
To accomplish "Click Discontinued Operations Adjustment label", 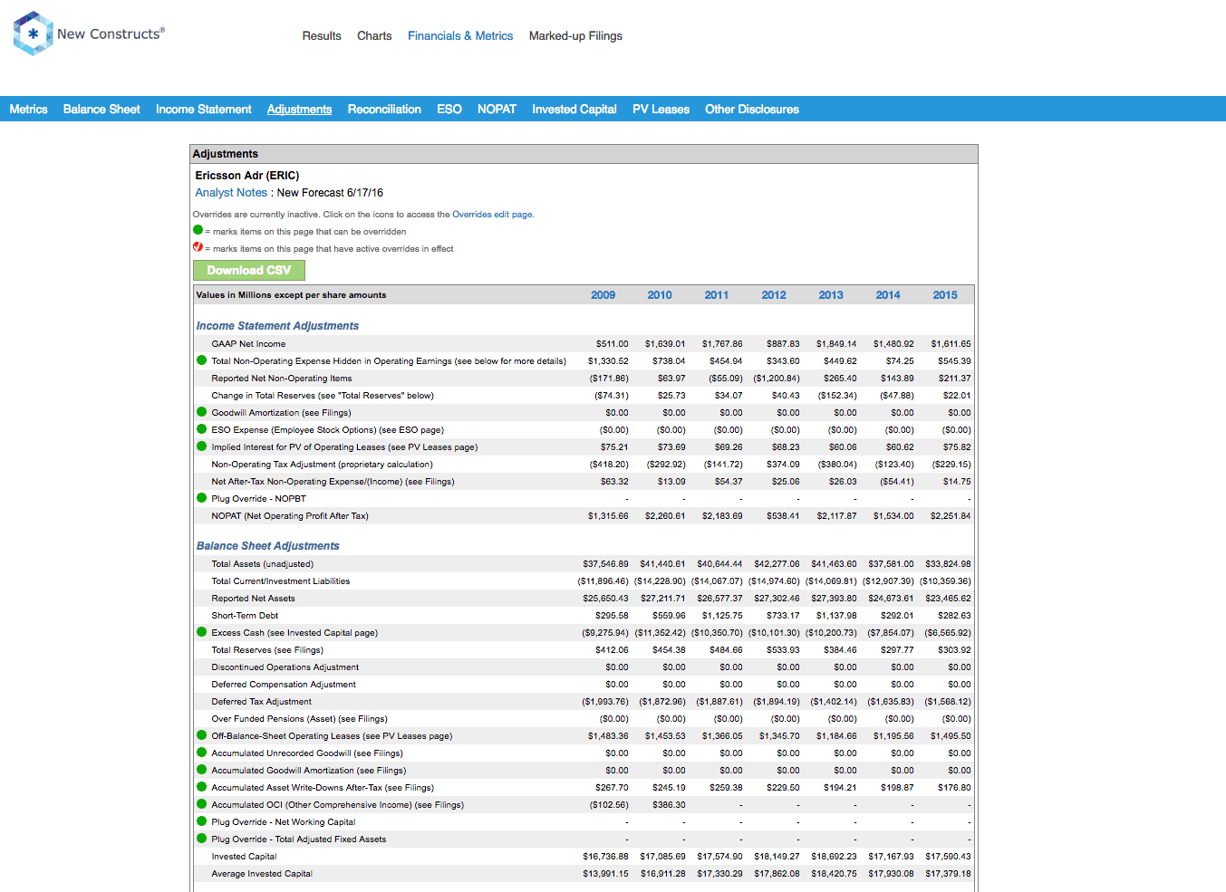I will click(x=285, y=667).
